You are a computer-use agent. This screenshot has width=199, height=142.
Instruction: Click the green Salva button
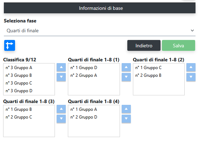[x=178, y=46]
